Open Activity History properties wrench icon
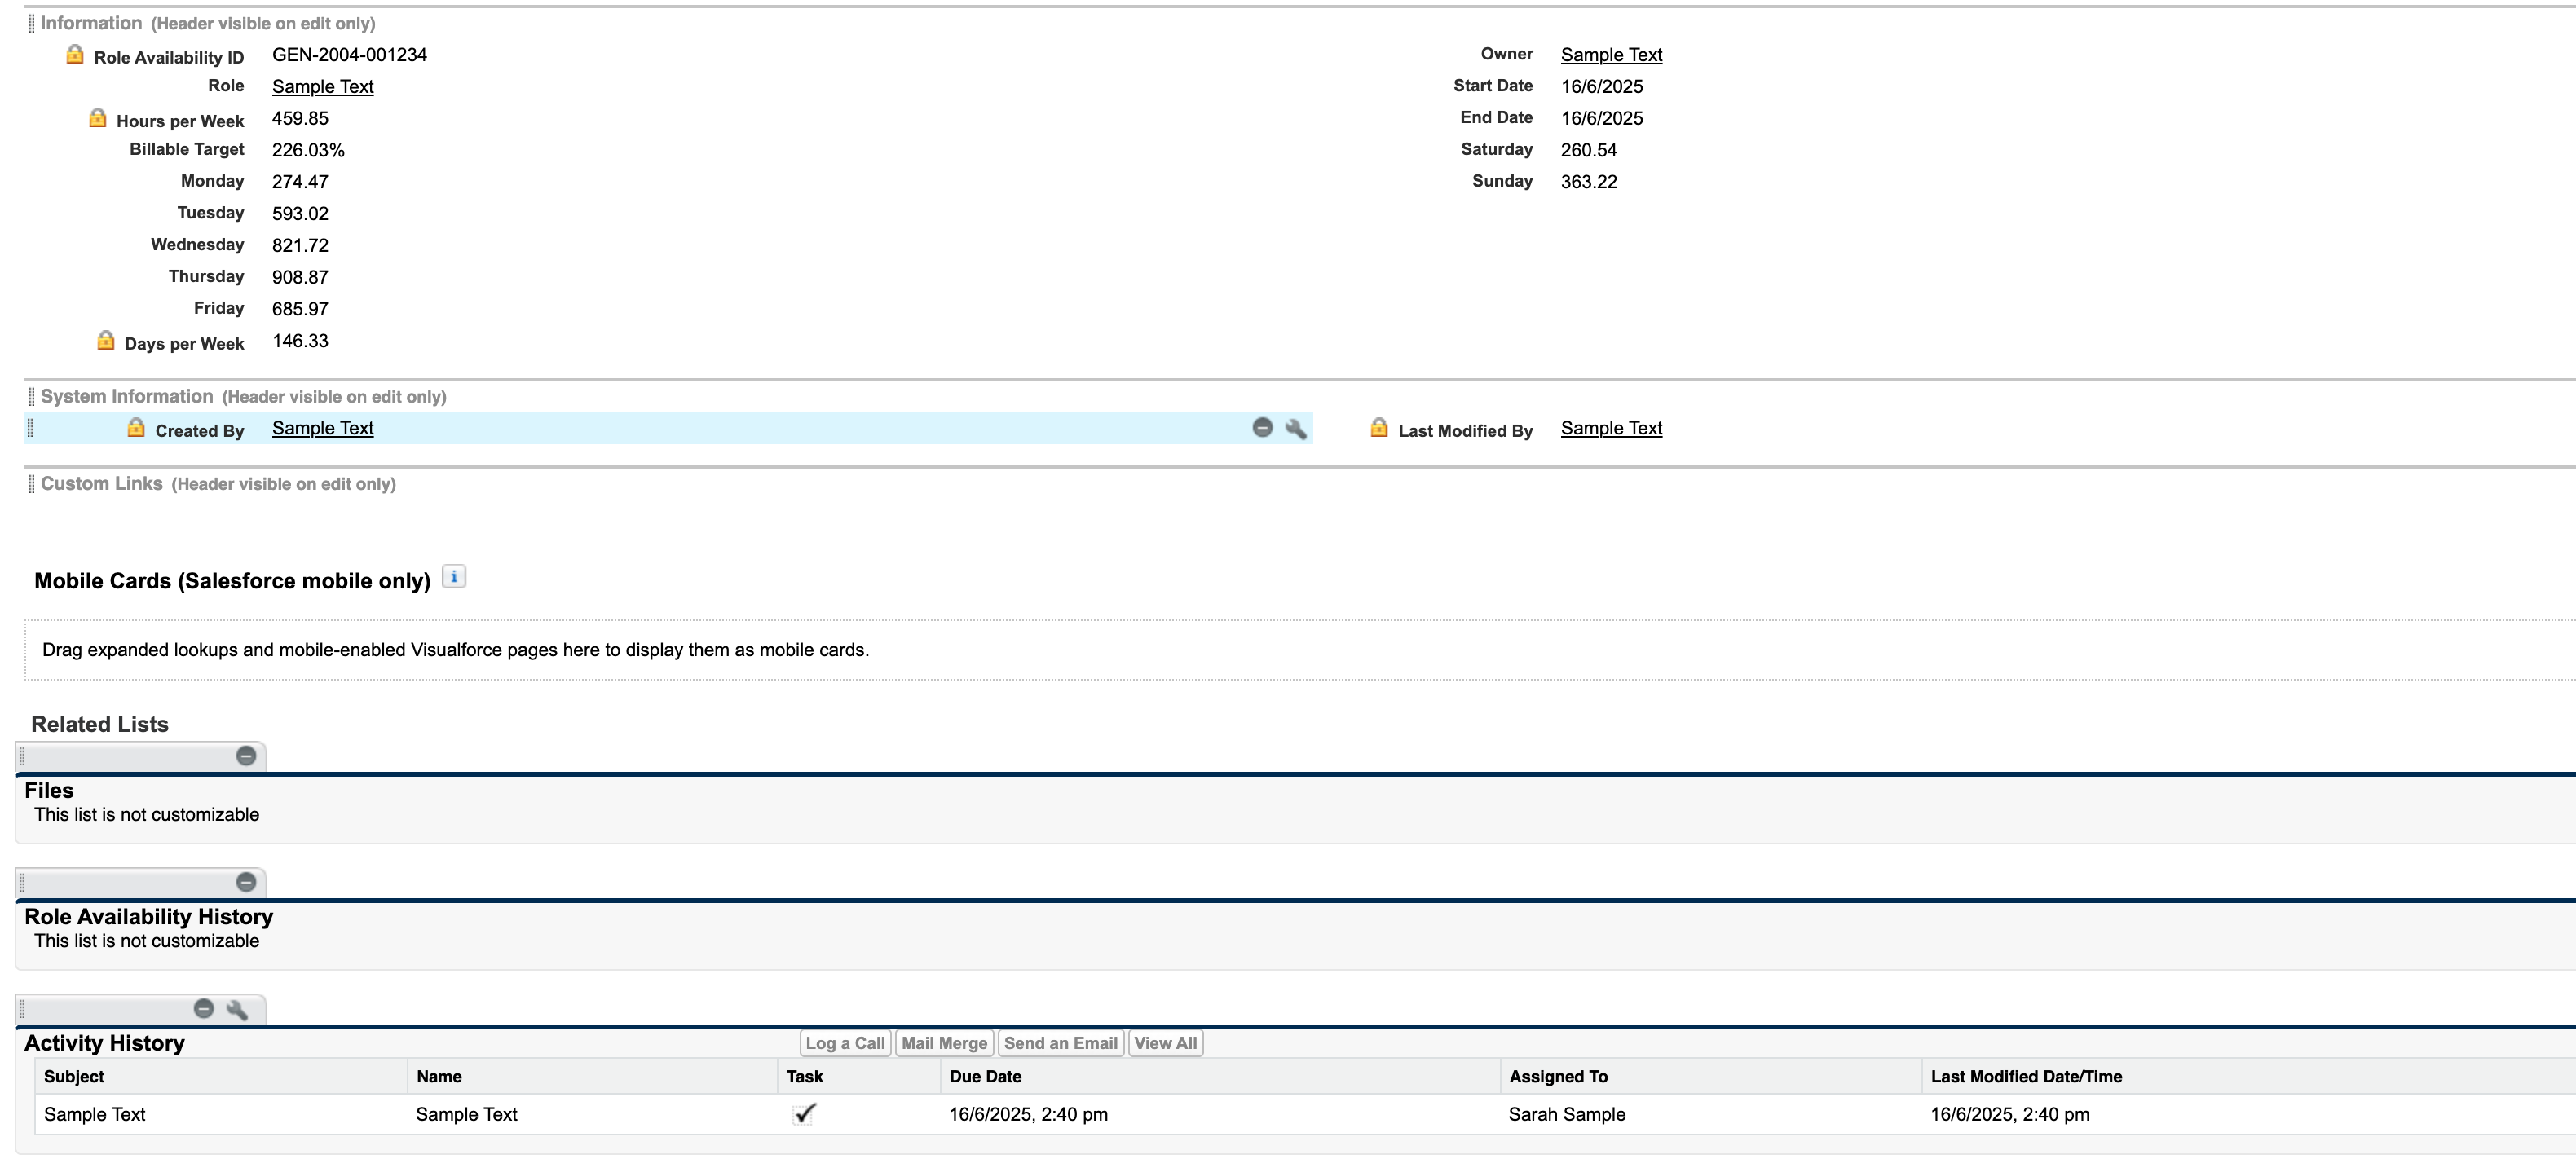Screen dimensions: 2576x1159 pos(237,1009)
